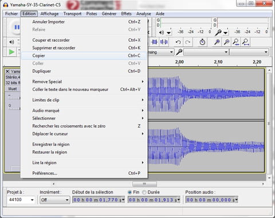This screenshot has width=275, height=218.
Task: Click the mixer volume speaker icon at left
Action: pyautogui.click(x=11, y=42)
